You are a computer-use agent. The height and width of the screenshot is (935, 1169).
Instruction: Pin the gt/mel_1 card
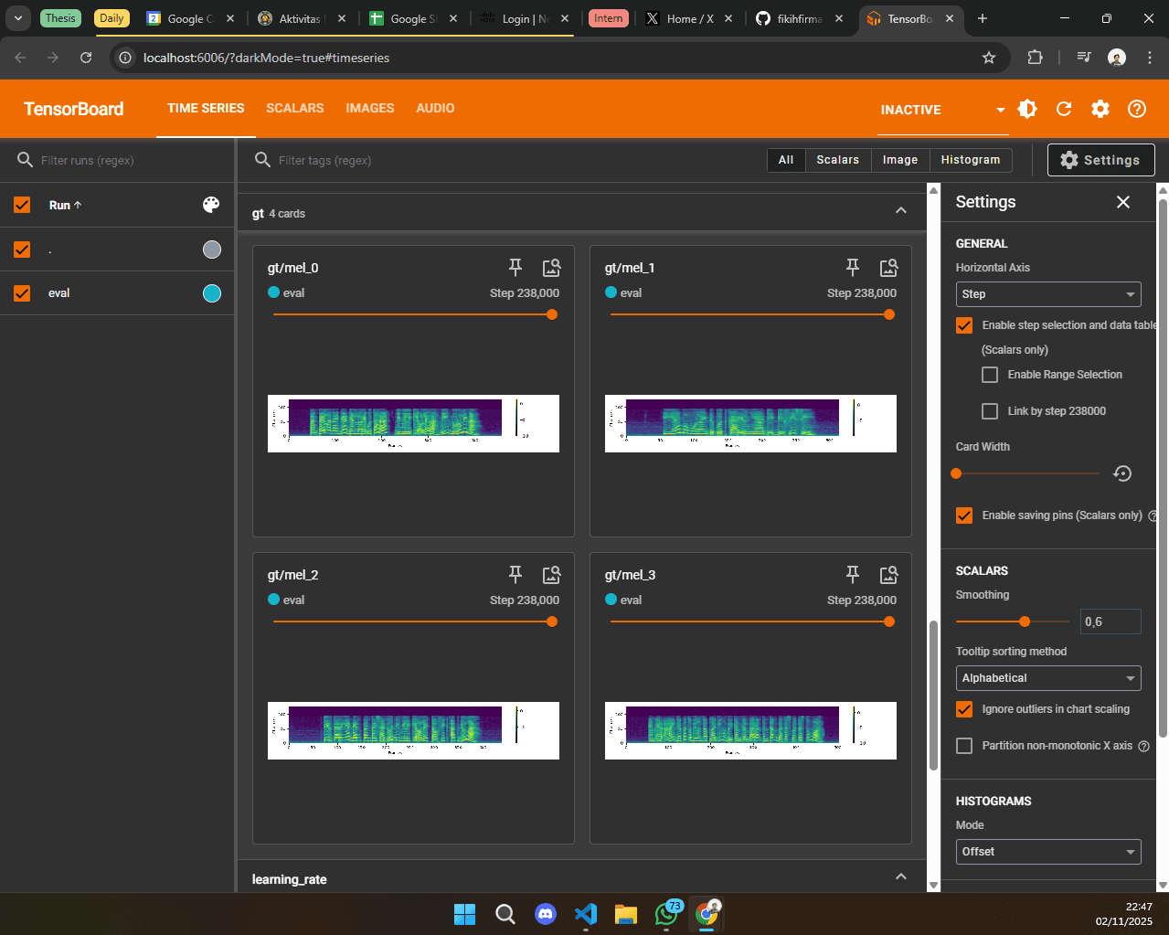[x=853, y=268]
